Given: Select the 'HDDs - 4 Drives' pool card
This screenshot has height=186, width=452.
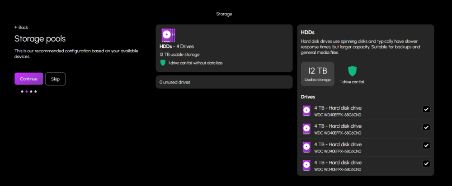Looking at the screenshot, I should (224, 48).
